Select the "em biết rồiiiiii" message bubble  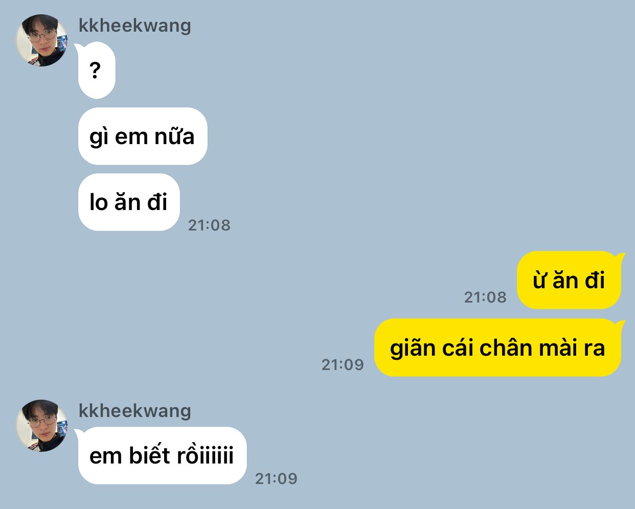[x=163, y=456]
